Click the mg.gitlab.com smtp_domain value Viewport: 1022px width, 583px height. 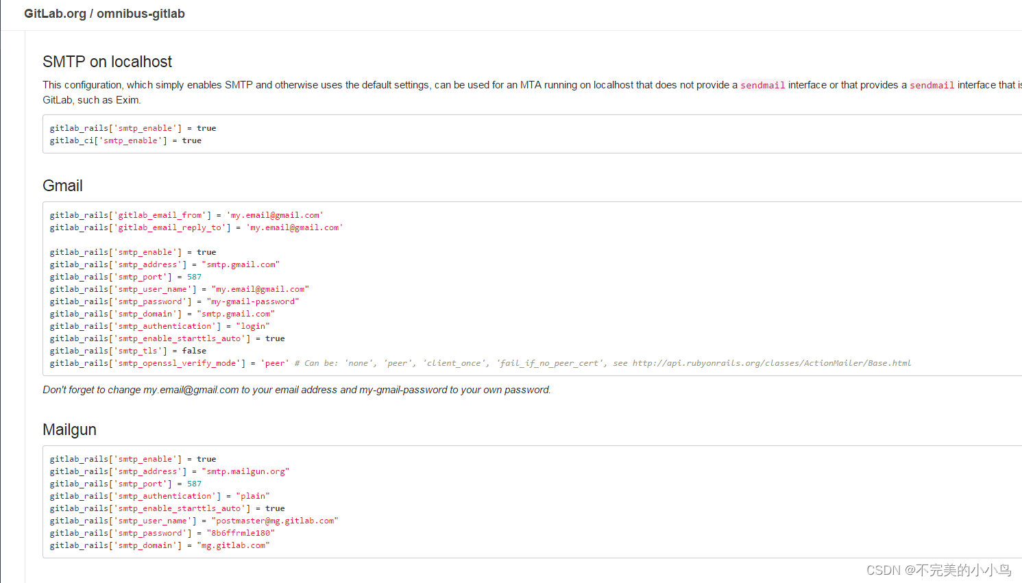coord(233,545)
